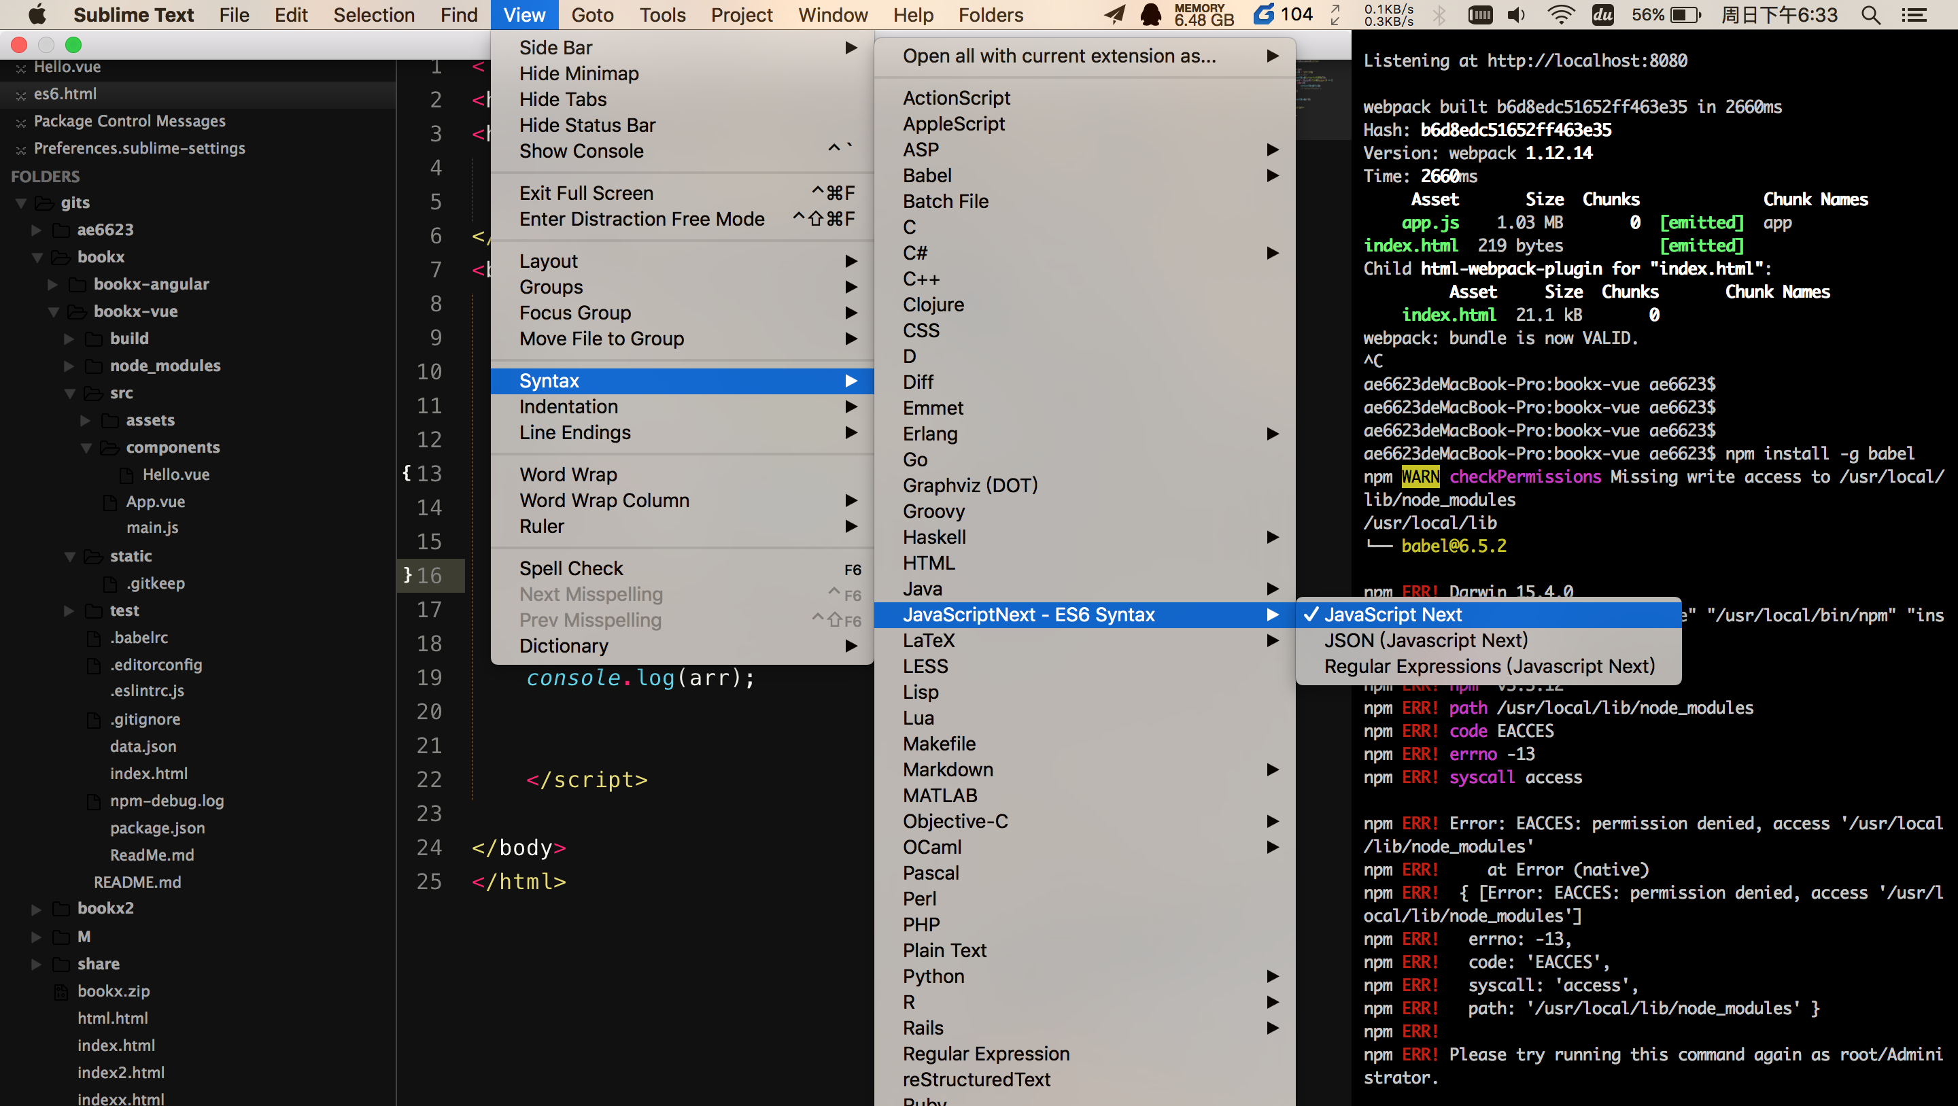This screenshot has width=1958, height=1106.
Task: Open the Layout submenu
Action: (x=682, y=261)
